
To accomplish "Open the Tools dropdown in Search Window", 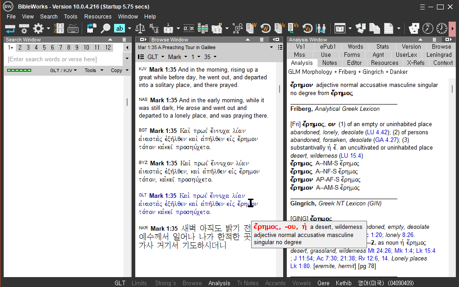I will [x=94, y=70].
